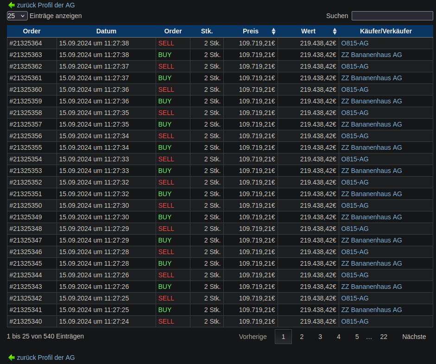This screenshot has height=364, width=436.
Task: Open O815-AG link in order #21325340
Action: click(x=355, y=321)
